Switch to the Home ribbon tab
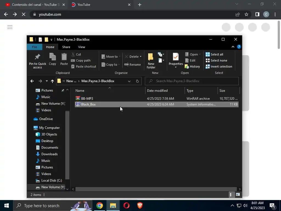Image resolution: width=281 pixels, height=211 pixels. coord(50,47)
